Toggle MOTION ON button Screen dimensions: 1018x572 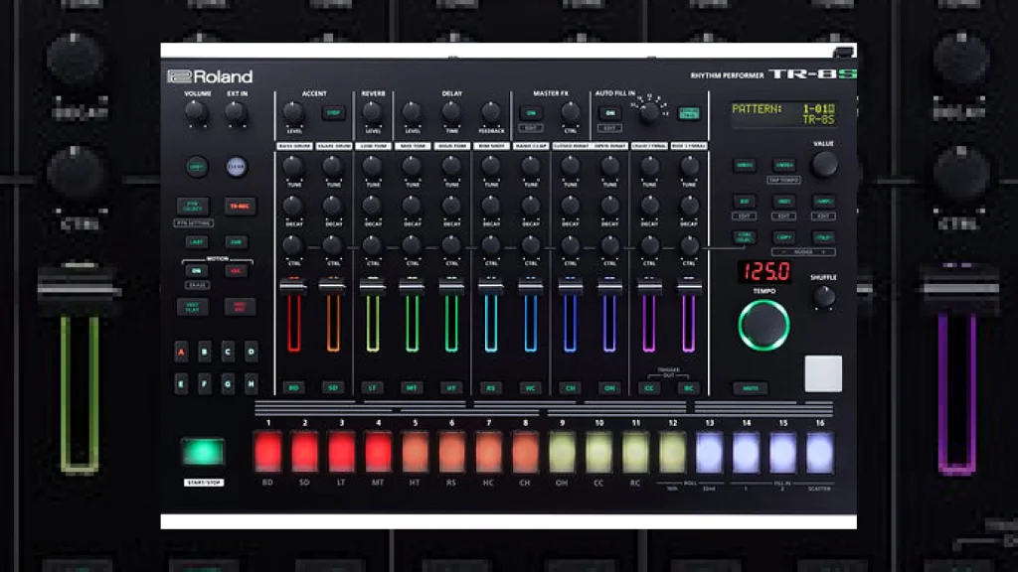tap(196, 270)
